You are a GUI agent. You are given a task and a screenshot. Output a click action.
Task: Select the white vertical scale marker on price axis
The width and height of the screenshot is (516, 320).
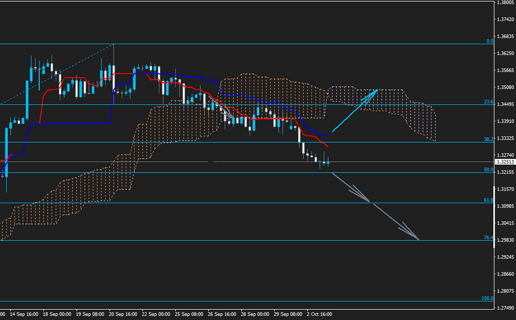pyautogui.click(x=494, y=216)
